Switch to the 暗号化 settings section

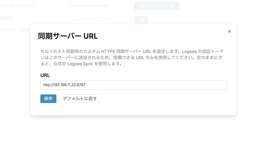tap(6, 18)
